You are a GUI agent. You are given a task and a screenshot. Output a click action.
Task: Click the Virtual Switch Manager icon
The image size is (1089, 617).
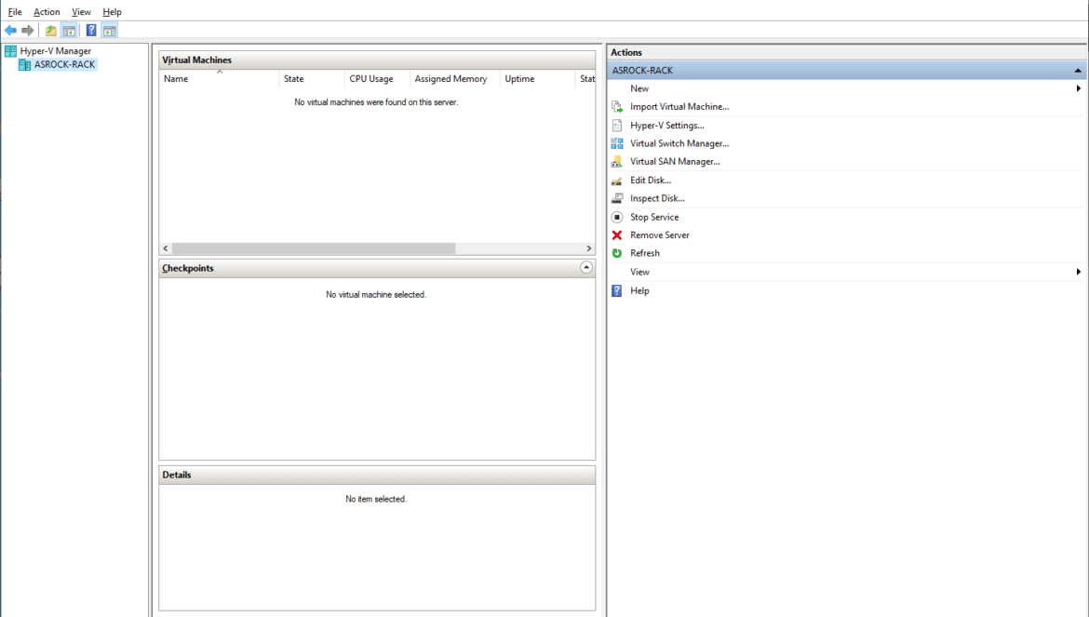coord(617,143)
